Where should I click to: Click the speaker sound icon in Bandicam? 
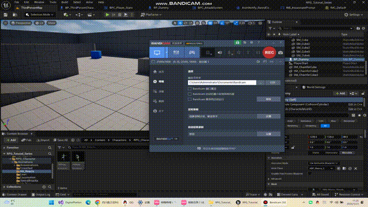tap(220, 52)
